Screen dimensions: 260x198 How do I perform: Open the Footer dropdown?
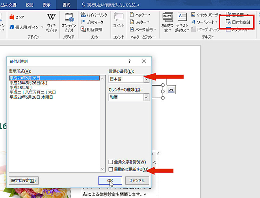(x=139, y=22)
